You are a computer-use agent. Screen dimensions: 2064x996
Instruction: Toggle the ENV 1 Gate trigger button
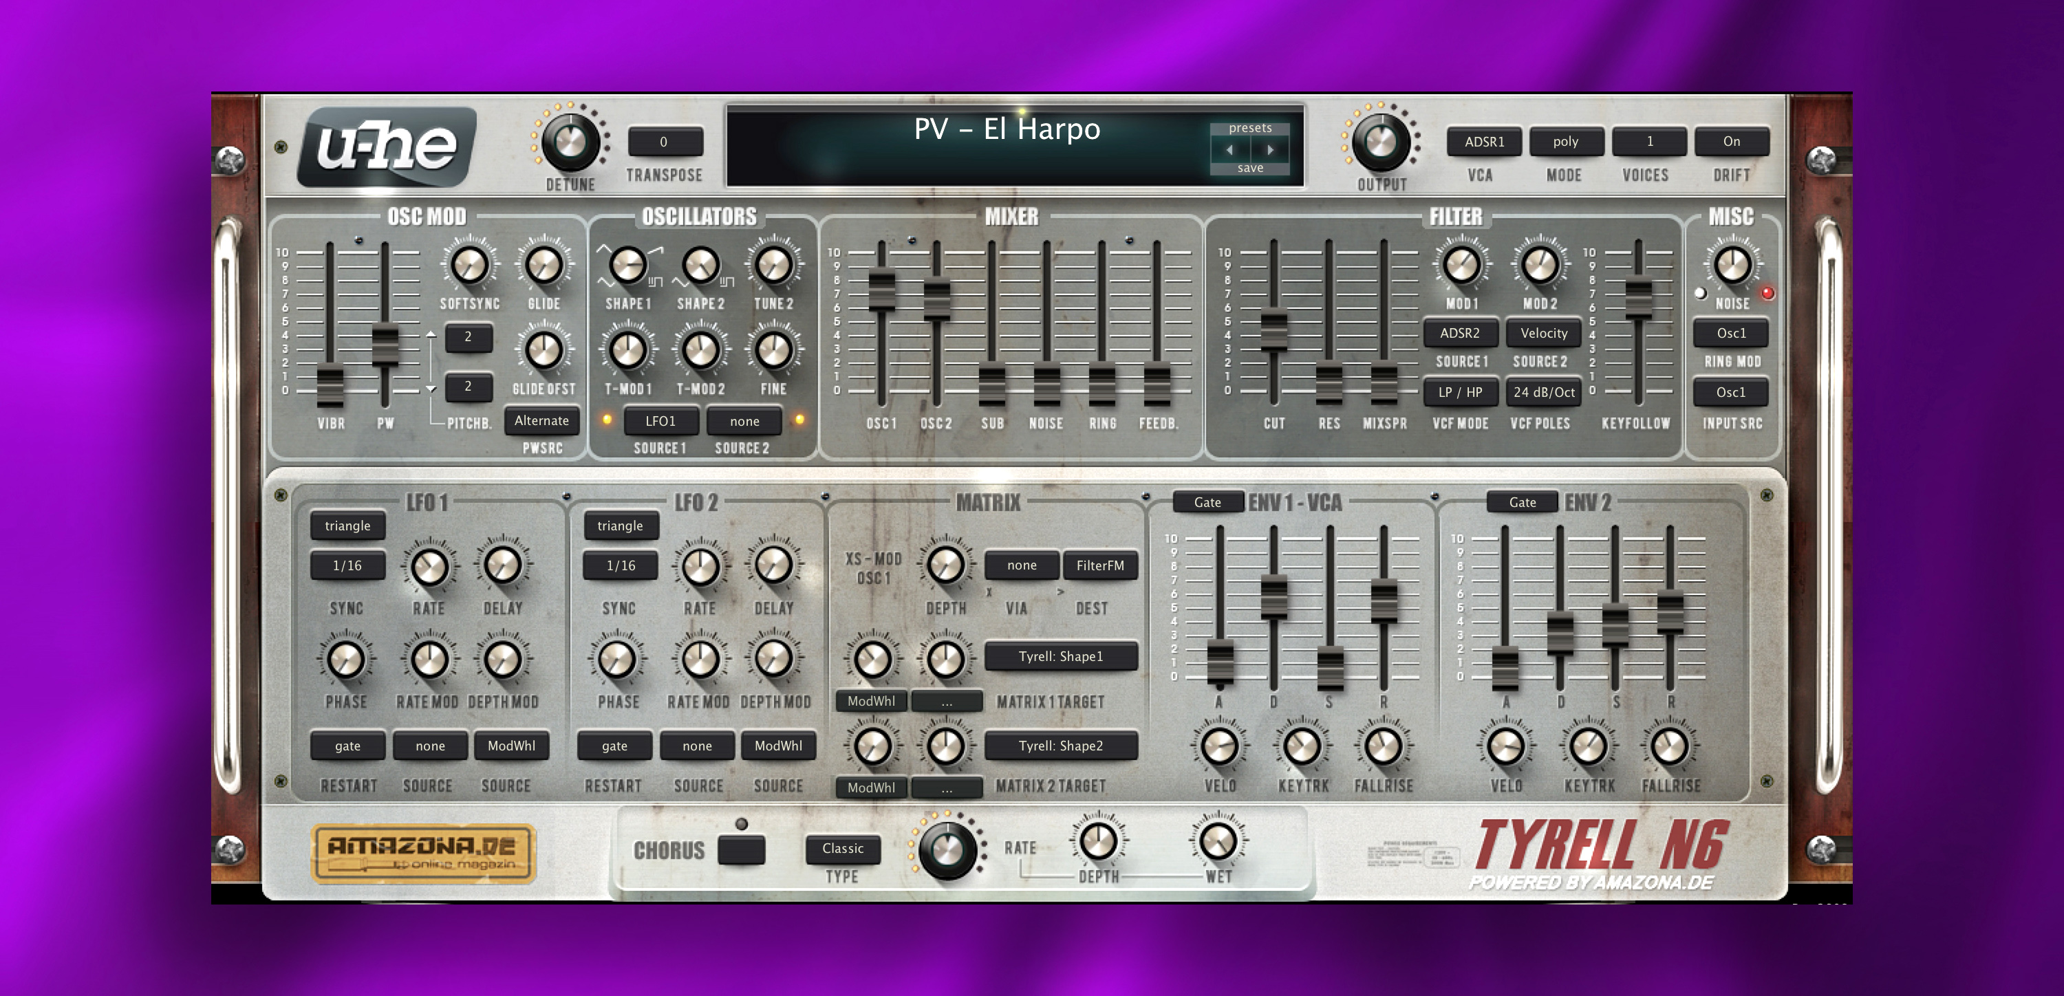click(x=1207, y=502)
